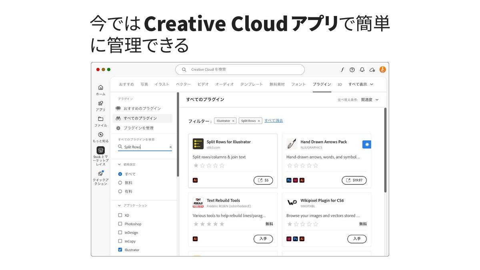Click the Wikipixel Plugin for CS6 icon

tap(292, 202)
